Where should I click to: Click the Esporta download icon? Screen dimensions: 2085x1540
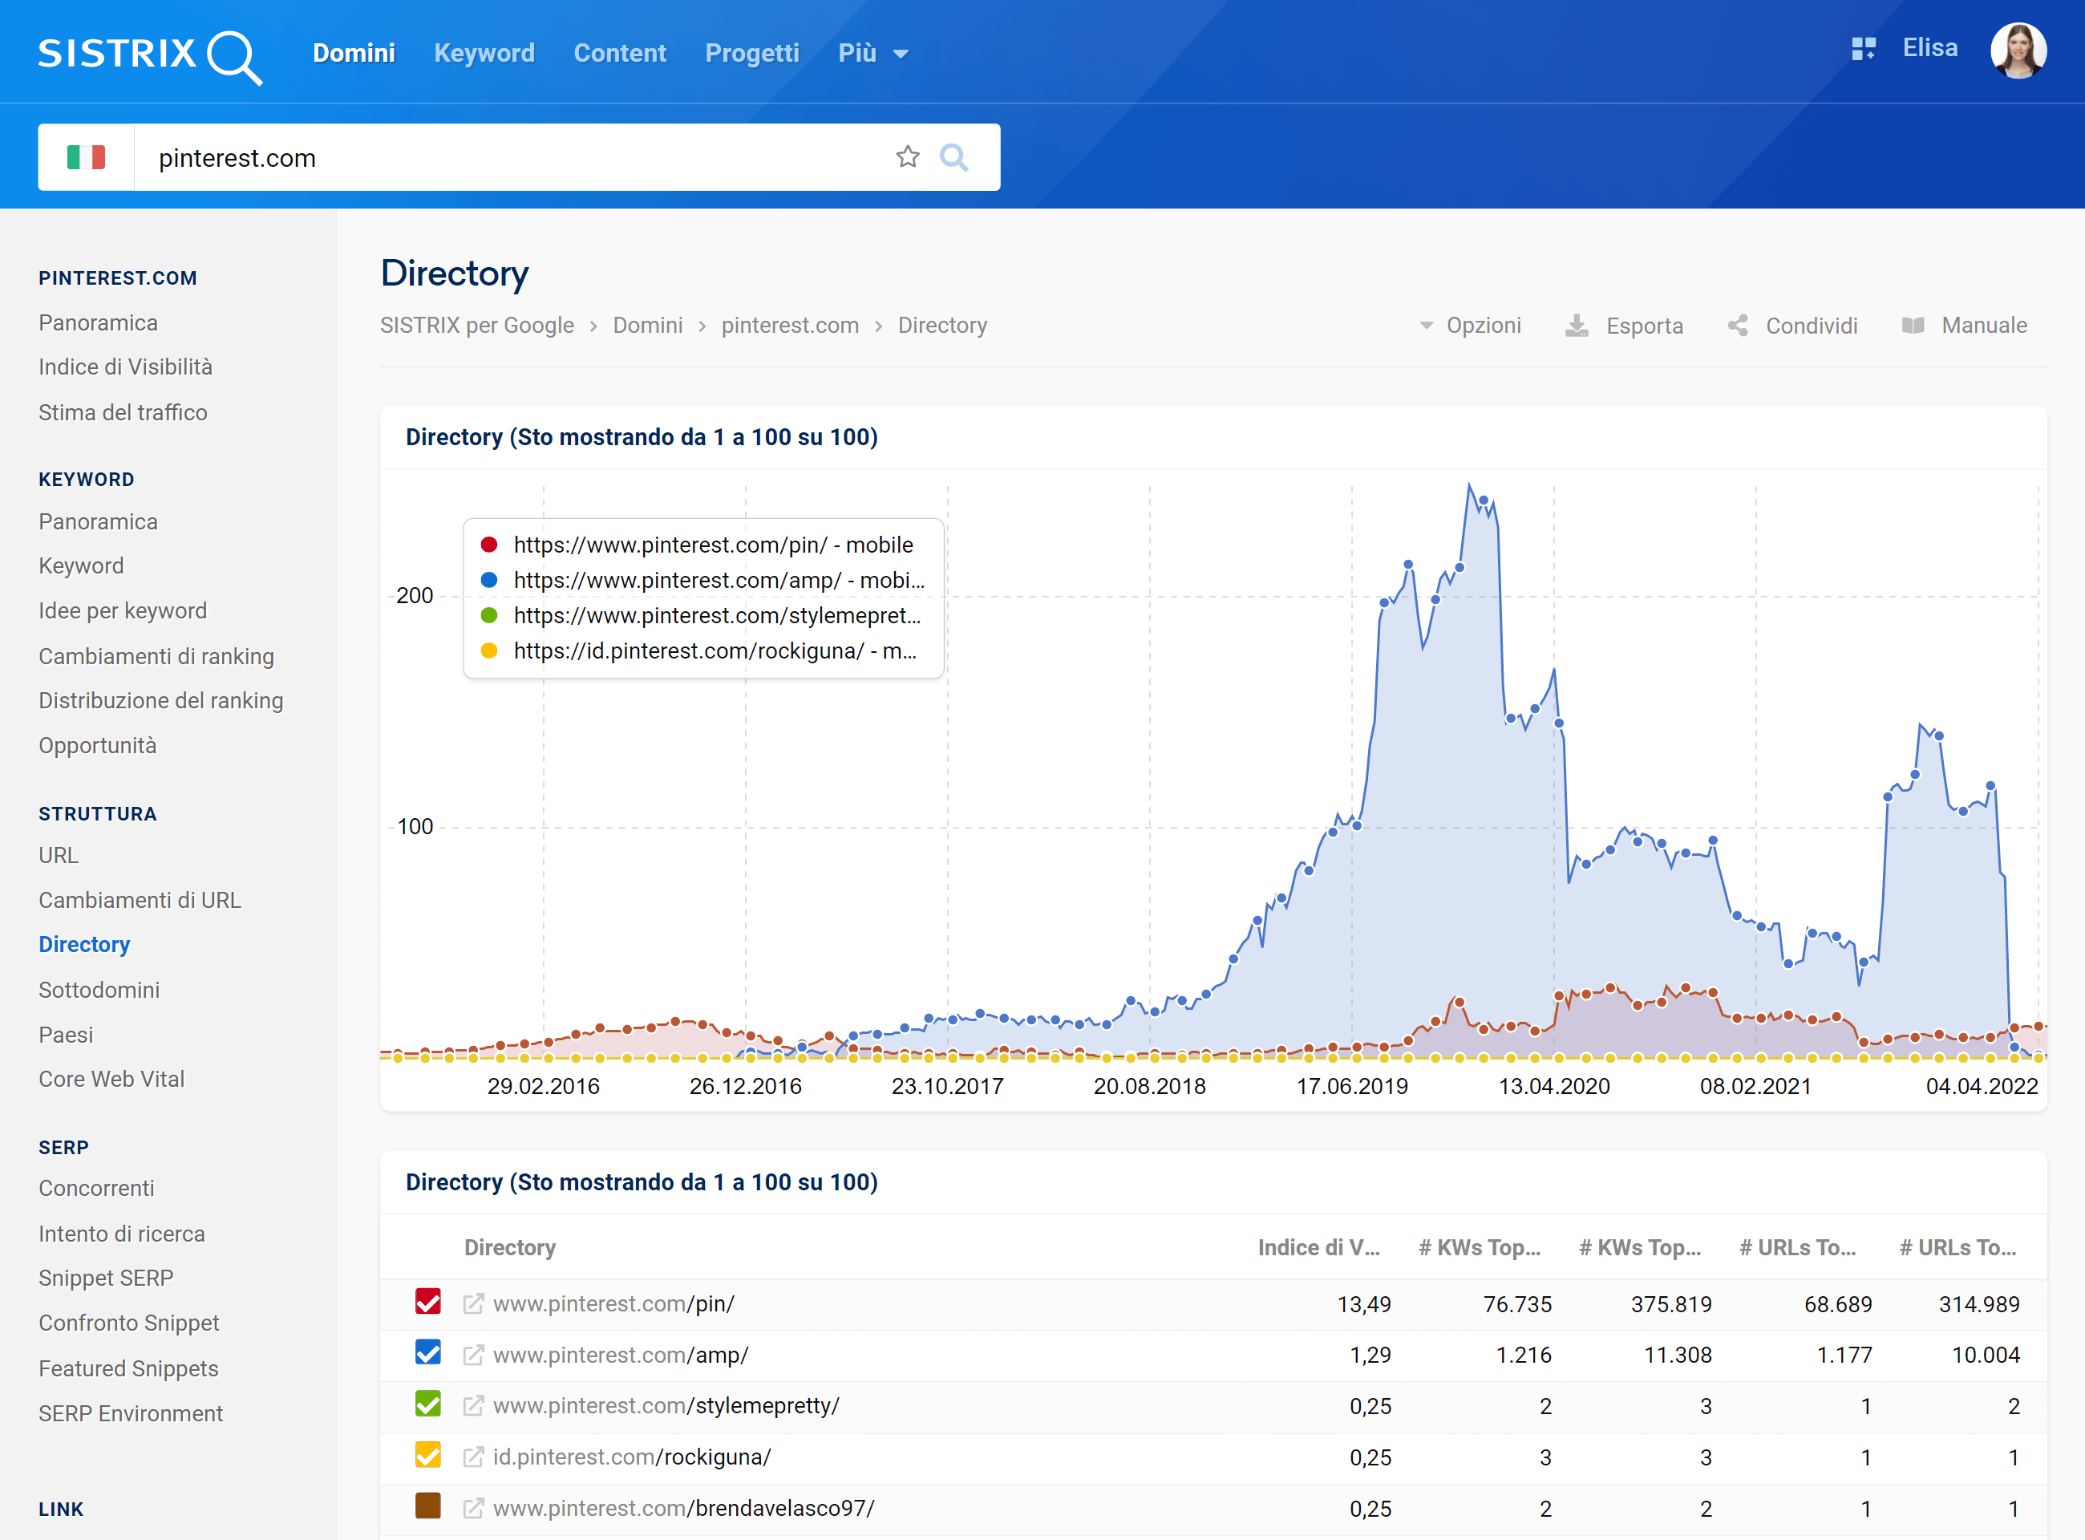pos(1576,326)
